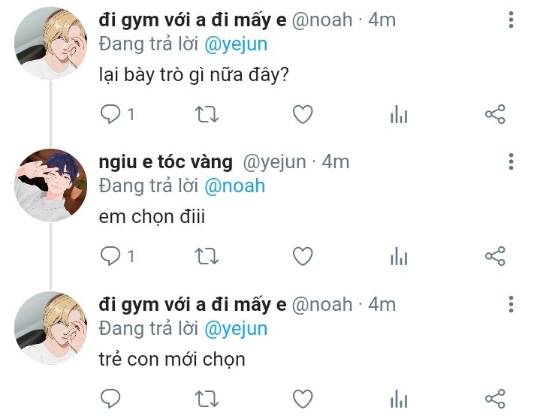Image resolution: width=540 pixels, height=416 pixels.
Task: Like the "em chọn điii" tweet
Action: coord(303,257)
